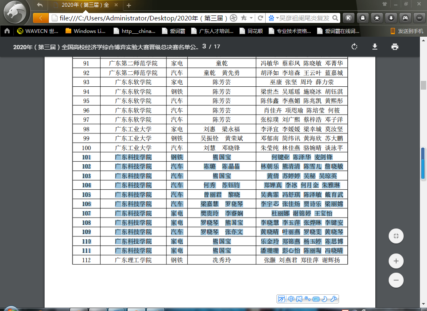This screenshot has width=427, height=311.
Task: Open the more options ellipsis button
Action: tap(419, 18)
